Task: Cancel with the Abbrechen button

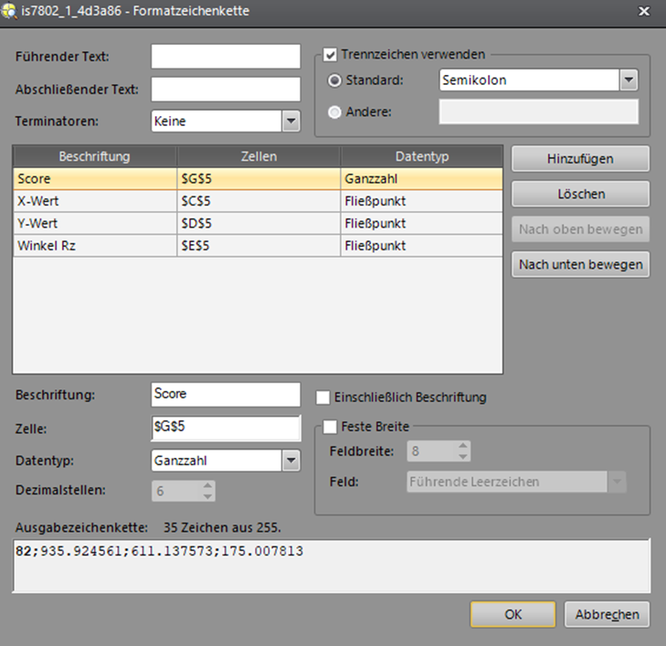Action: point(607,614)
